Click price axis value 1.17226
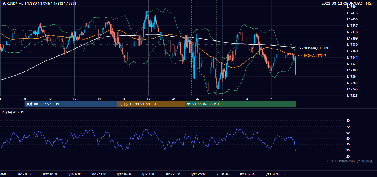This screenshot has width=377, height=177. 352,96
